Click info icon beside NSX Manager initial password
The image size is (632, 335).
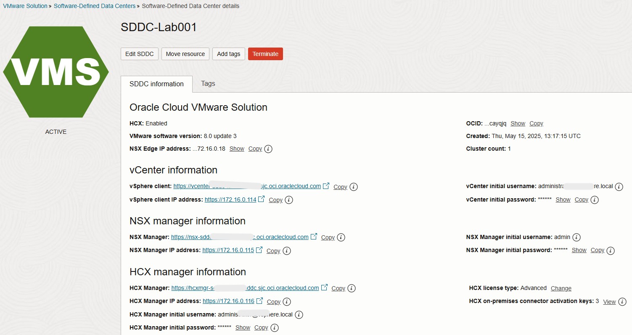(x=611, y=251)
